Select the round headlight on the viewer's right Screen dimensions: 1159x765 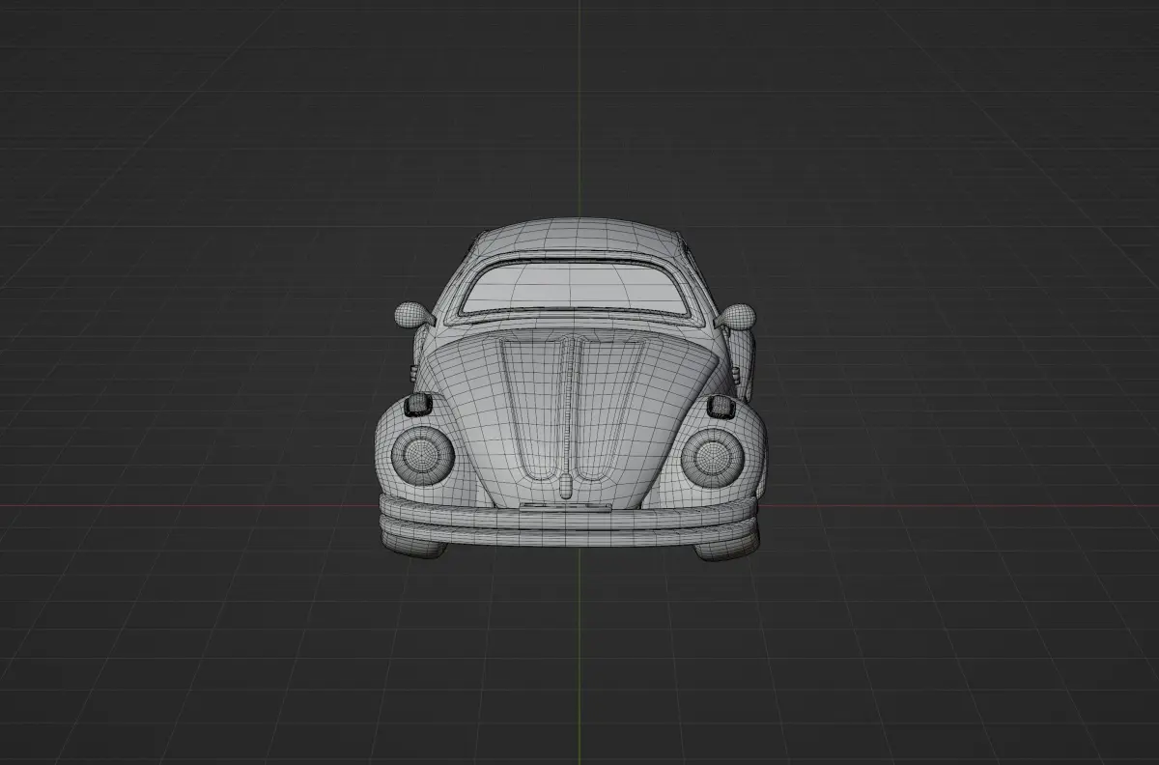tap(712, 457)
